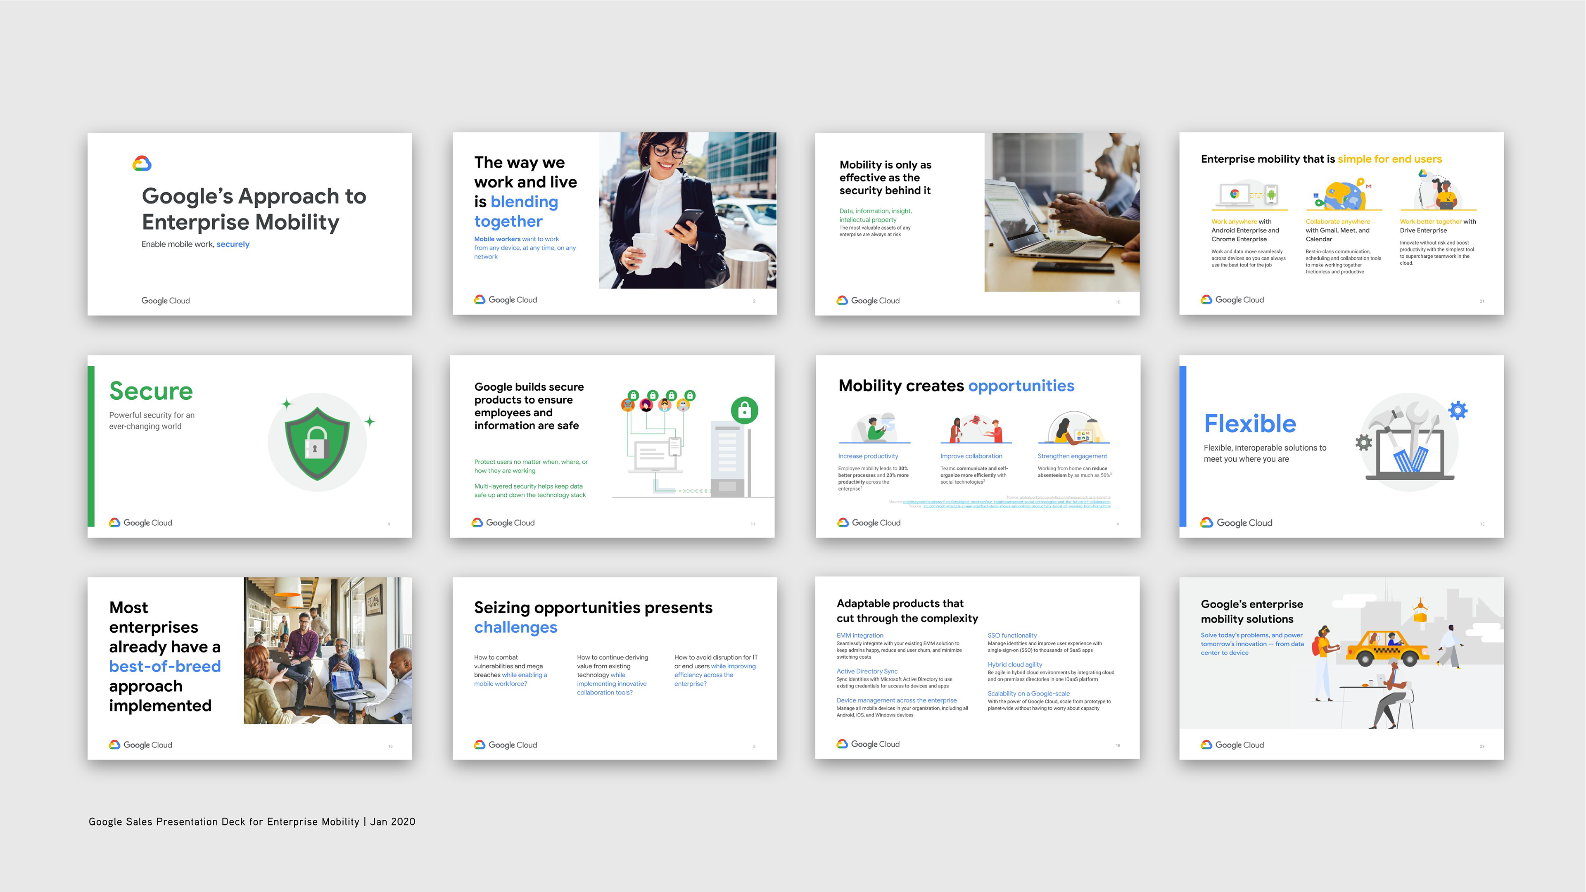Click "Flexible, interoperable solutions to meet you where you are"
1586x892 pixels.
(x=1265, y=453)
